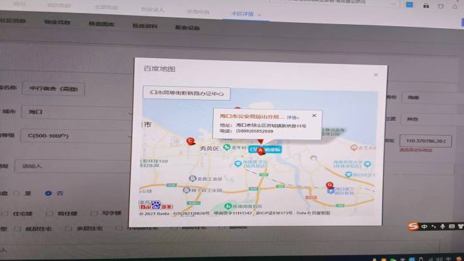Click the map address search box
464x261 pixels.
186,93
